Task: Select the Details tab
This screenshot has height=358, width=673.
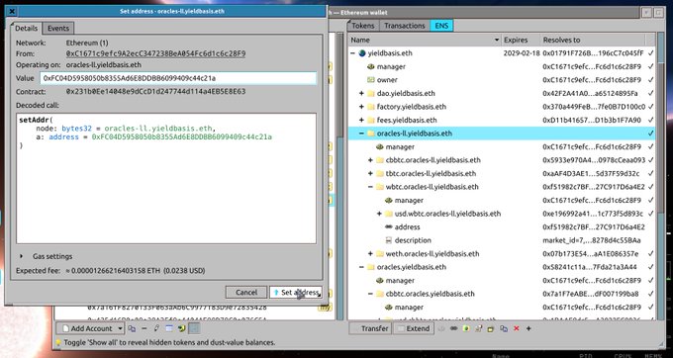Action: [x=26, y=29]
